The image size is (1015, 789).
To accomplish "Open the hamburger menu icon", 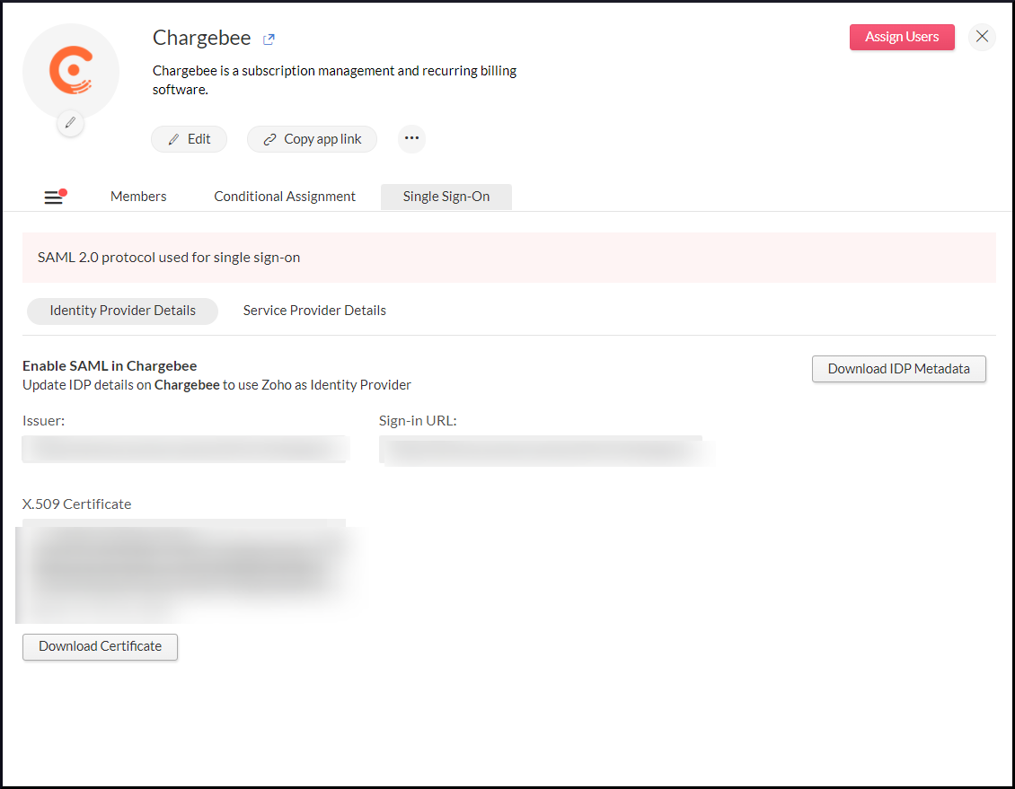I will [x=55, y=197].
